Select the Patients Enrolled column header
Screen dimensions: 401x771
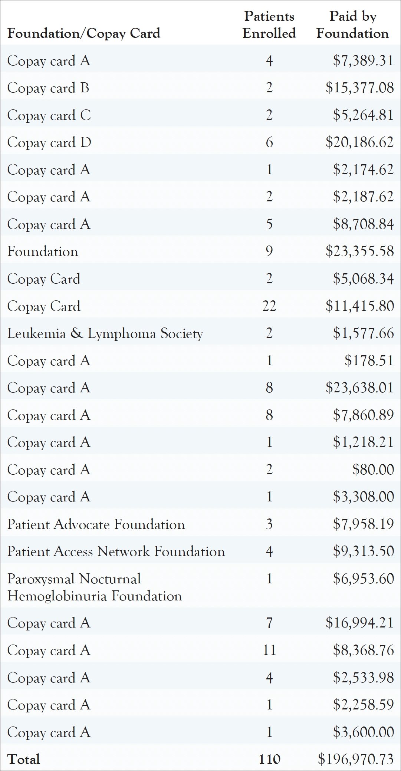click(x=269, y=25)
